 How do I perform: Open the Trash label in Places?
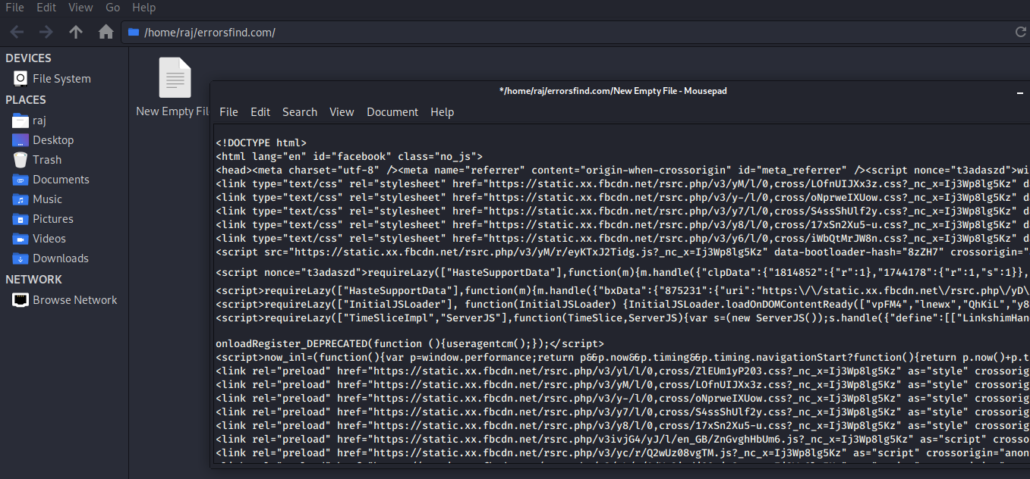click(x=47, y=160)
